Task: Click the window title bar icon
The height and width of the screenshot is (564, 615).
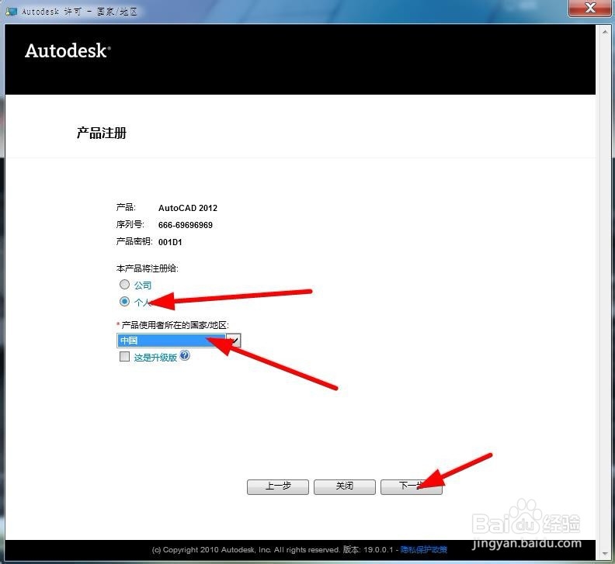Action: click(11, 12)
